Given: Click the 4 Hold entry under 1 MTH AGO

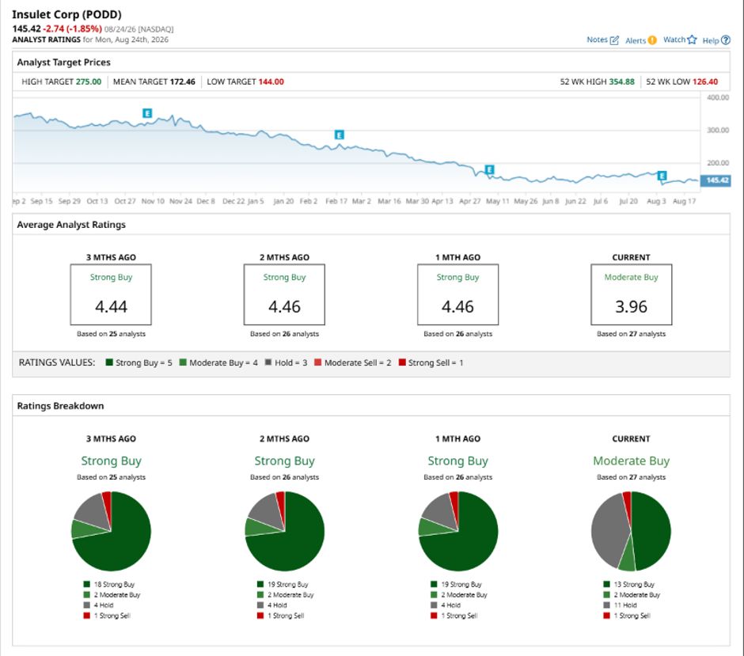Looking at the screenshot, I should pos(451,605).
